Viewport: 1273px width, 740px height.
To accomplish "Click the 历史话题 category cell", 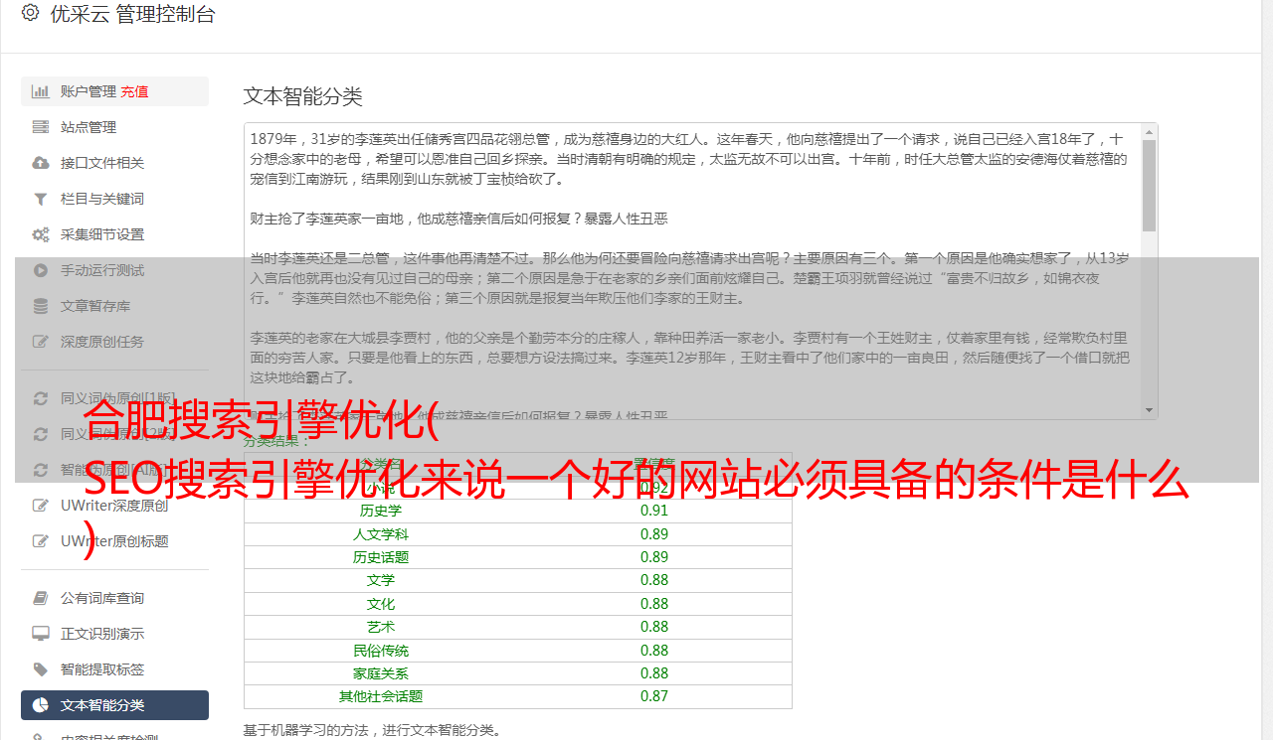I will [381, 557].
